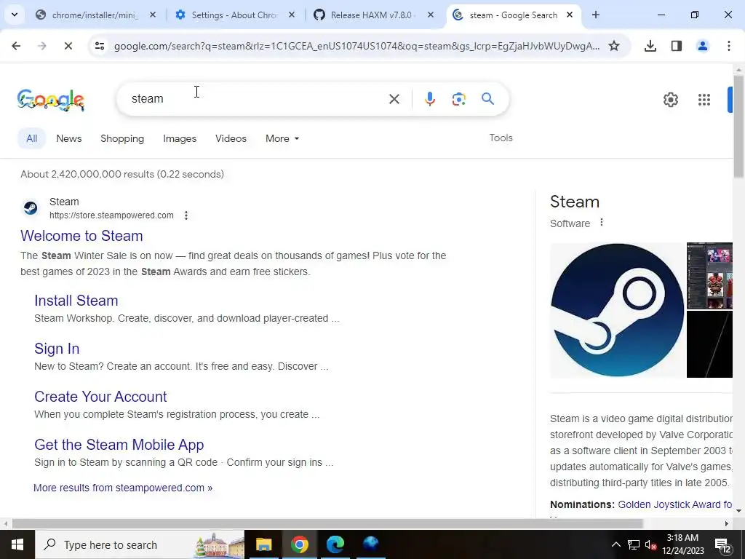Click the forward navigation arrow
Viewport: 745px width, 559px height.
coord(42,46)
